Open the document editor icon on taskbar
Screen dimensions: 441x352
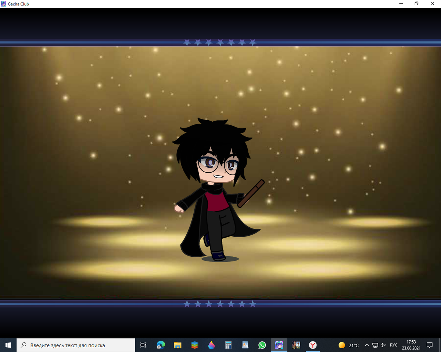(x=245, y=345)
